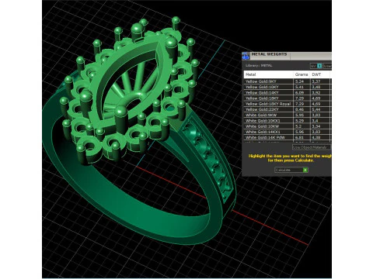Select the Yellow Gold:10KY row
This screenshot has height=279, width=373.
pos(287,87)
